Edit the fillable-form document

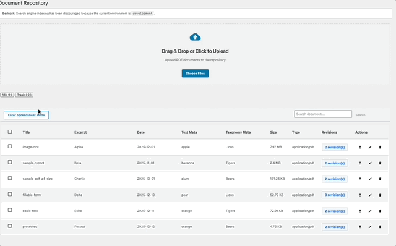click(370, 195)
